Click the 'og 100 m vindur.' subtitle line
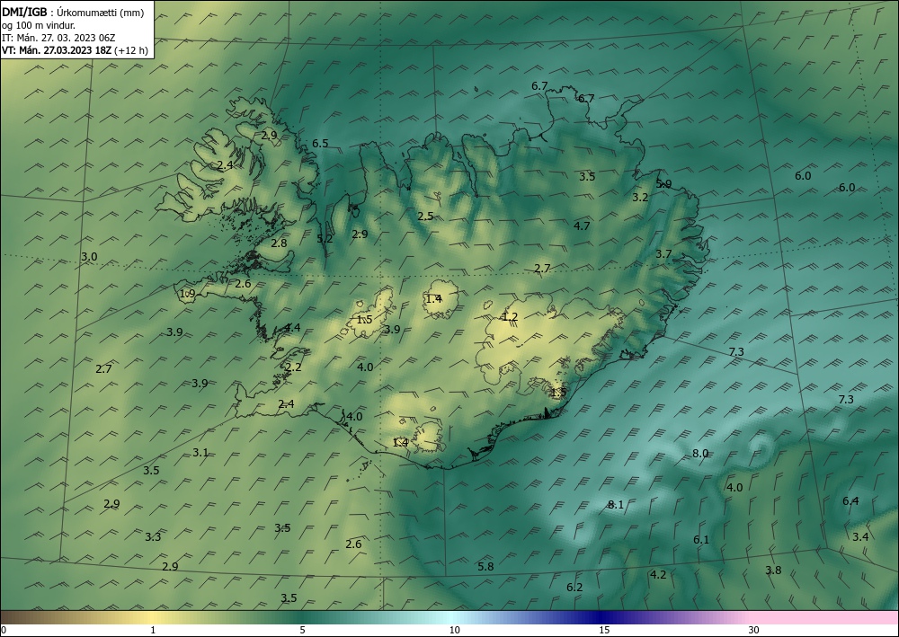Screen dimensions: 899x637 39,25
